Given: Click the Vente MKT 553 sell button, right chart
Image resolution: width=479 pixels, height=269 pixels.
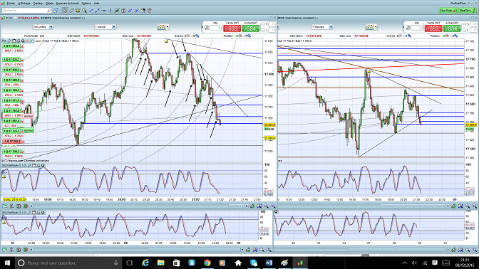Looking at the screenshot, I should point(433,28).
